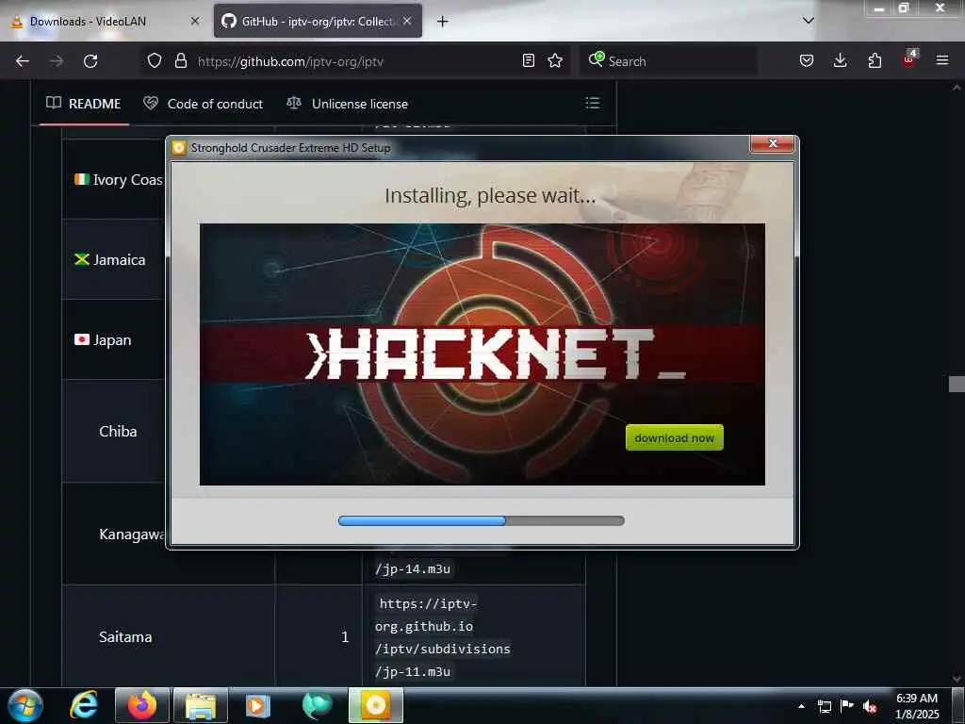Click the jp-11.m3u playlist URL
The width and height of the screenshot is (965, 724).
(443, 637)
